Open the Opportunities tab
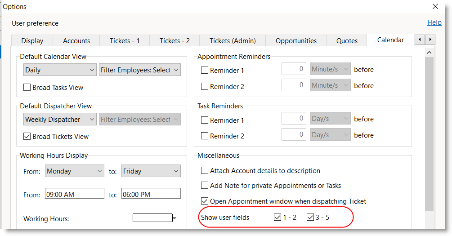 coord(296,41)
